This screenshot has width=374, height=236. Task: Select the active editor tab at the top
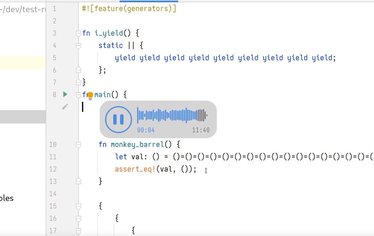click(149, 2)
